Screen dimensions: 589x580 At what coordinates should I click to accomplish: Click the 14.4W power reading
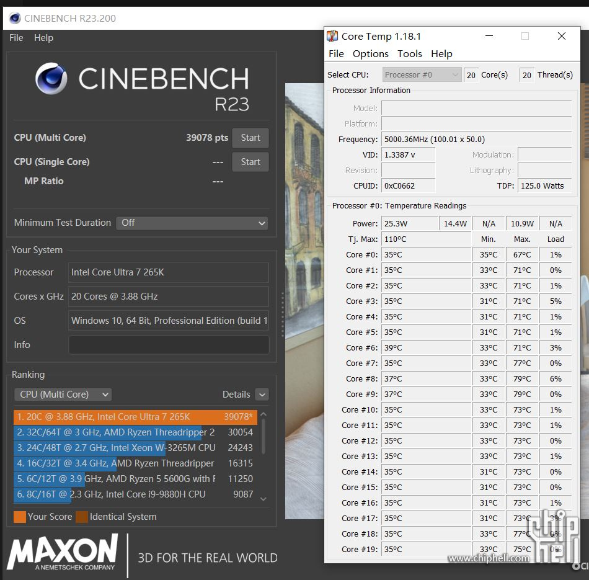pyautogui.click(x=455, y=224)
